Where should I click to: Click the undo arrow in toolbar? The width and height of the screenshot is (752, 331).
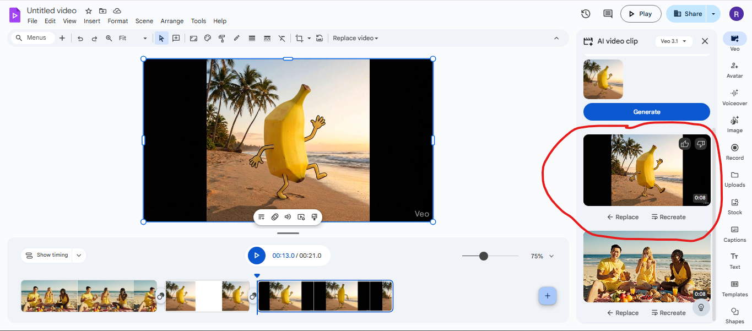pyautogui.click(x=80, y=39)
